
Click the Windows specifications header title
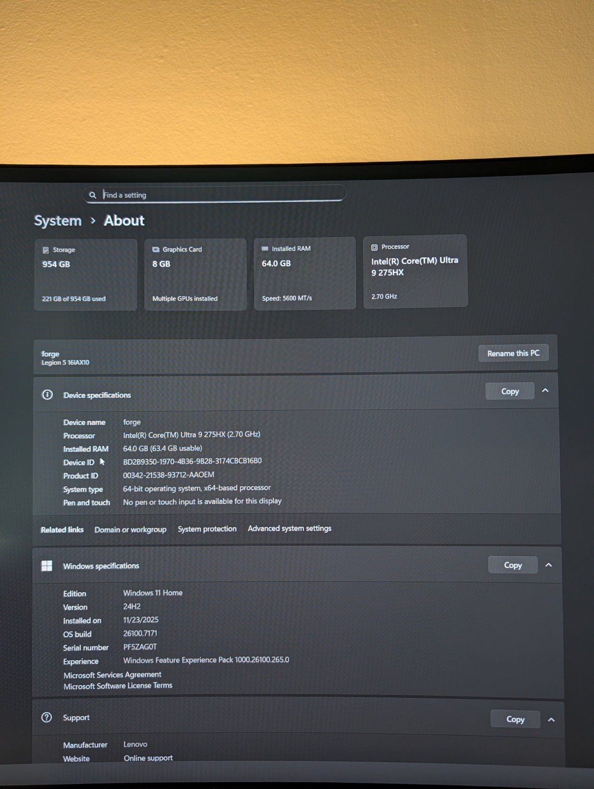coord(101,566)
